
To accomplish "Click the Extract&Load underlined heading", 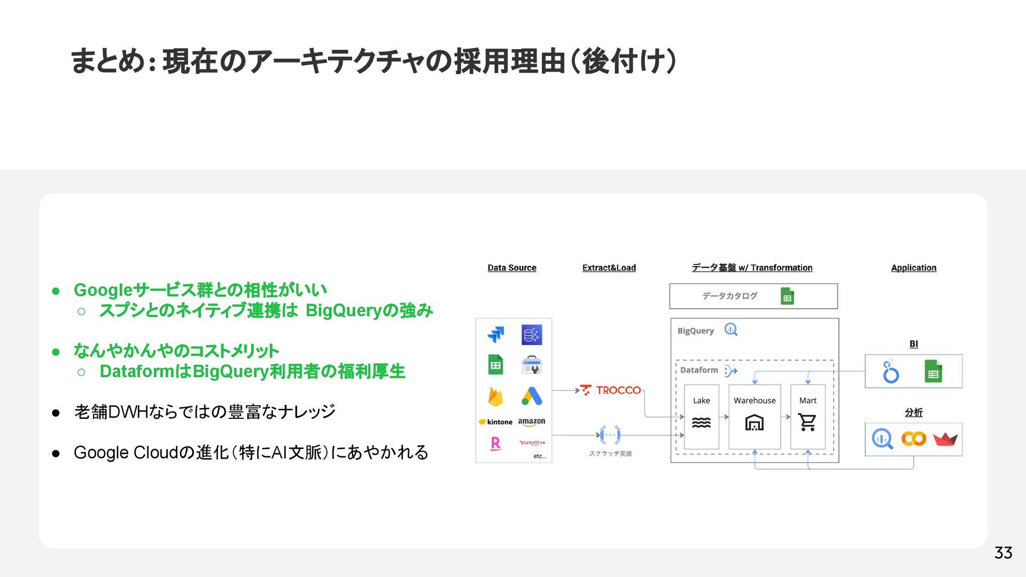I will click(609, 268).
